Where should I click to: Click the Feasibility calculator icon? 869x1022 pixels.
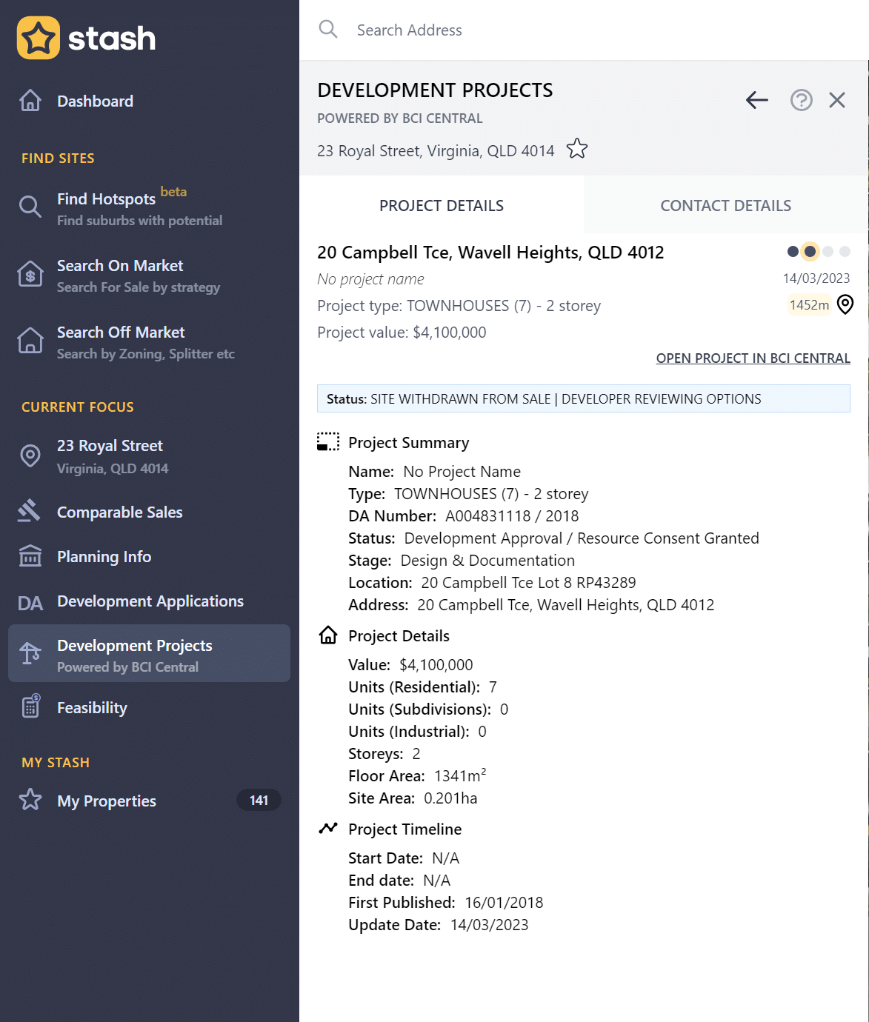pos(30,707)
